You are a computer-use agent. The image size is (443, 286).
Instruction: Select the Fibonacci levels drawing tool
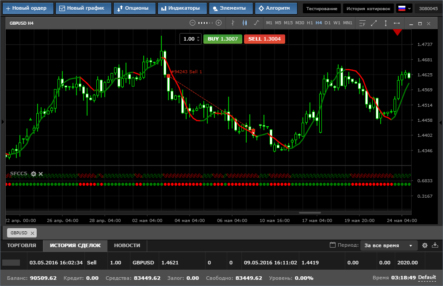tap(362, 23)
